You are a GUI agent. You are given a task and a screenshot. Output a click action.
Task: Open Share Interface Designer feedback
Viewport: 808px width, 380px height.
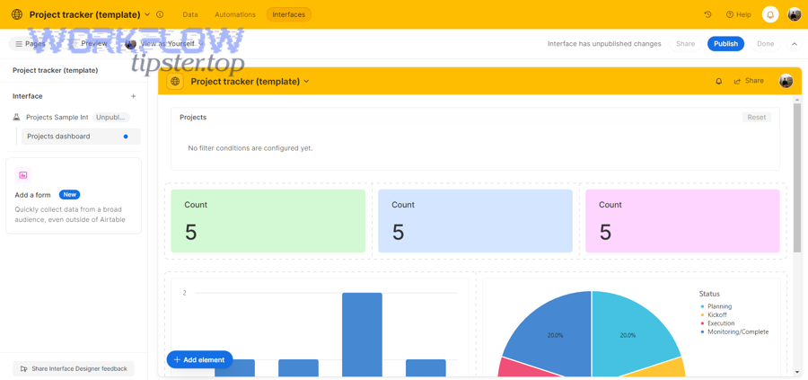tap(74, 368)
